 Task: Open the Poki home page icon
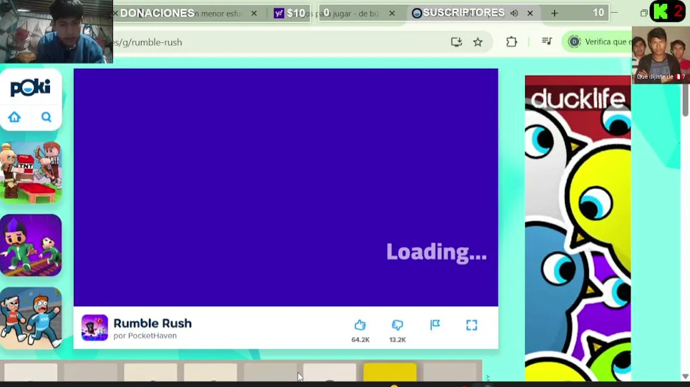[15, 117]
